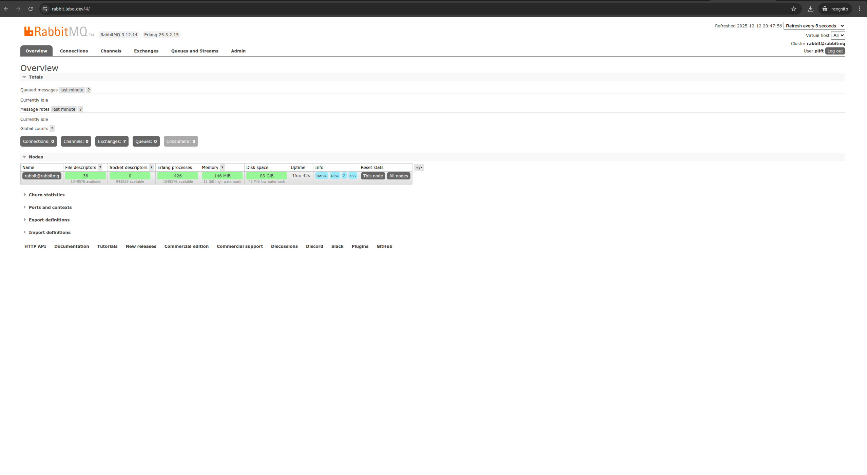Open help for File descriptors column

[x=100, y=167]
